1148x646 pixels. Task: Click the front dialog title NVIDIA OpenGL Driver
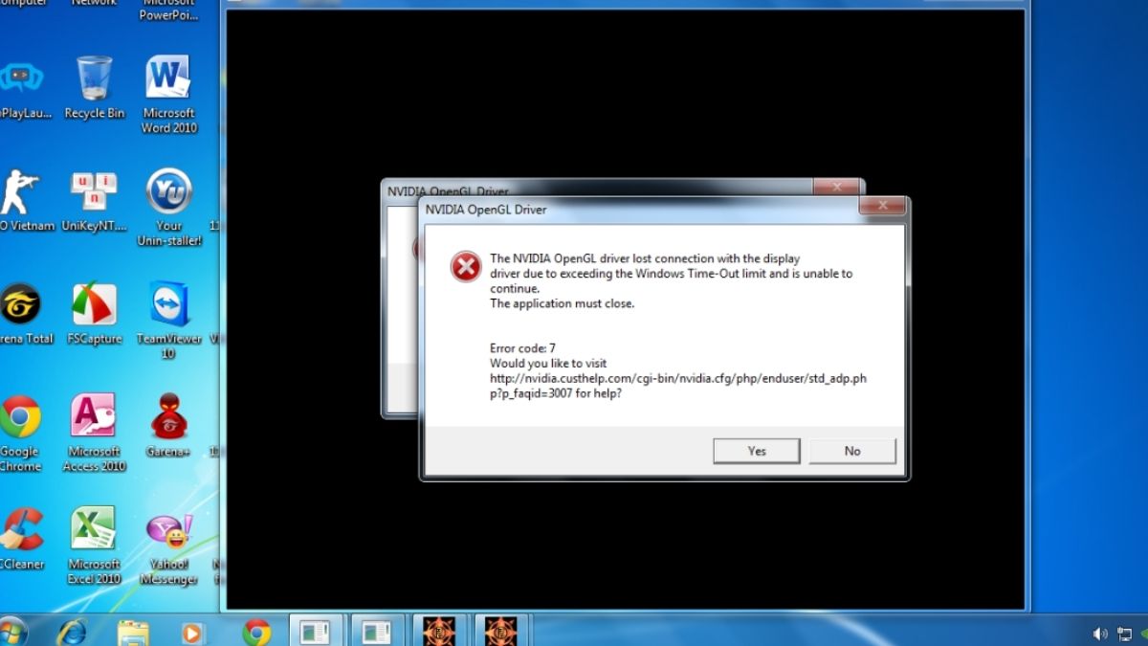[x=486, y=209]
